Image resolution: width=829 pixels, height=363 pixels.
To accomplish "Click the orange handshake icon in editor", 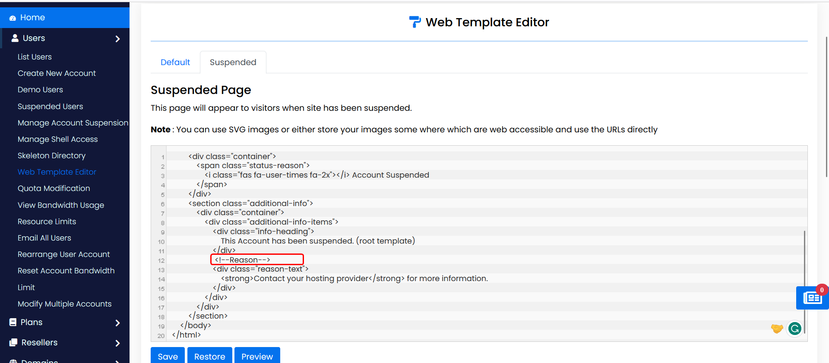I will click(777, 329).
